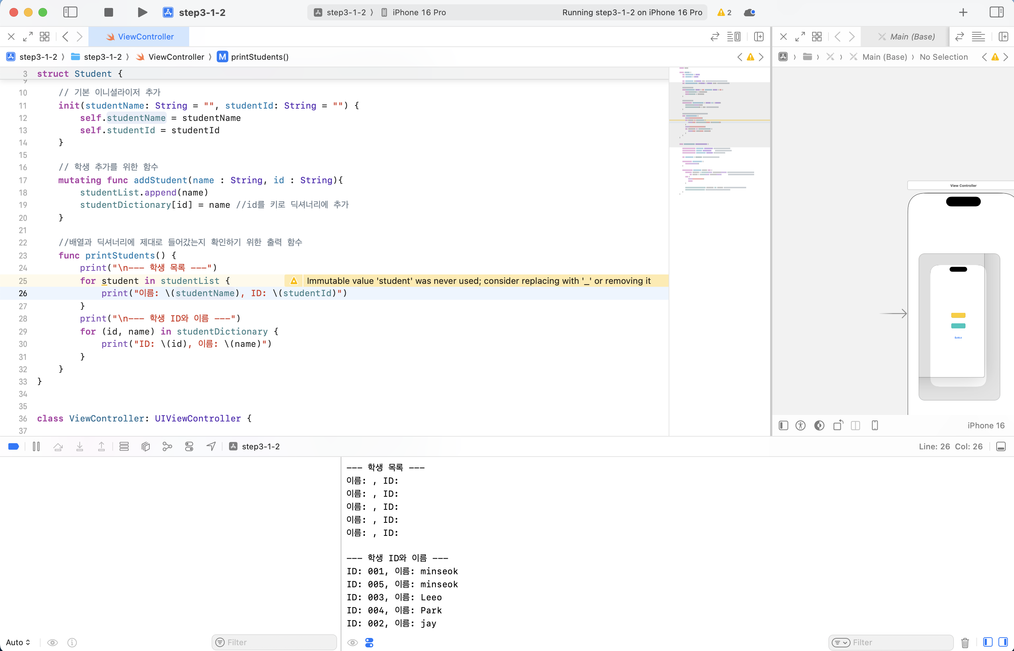Open debug view hierarchy
Image resolution: width=1014 pixels, height=651 pixels.
[x=146, y=446]
